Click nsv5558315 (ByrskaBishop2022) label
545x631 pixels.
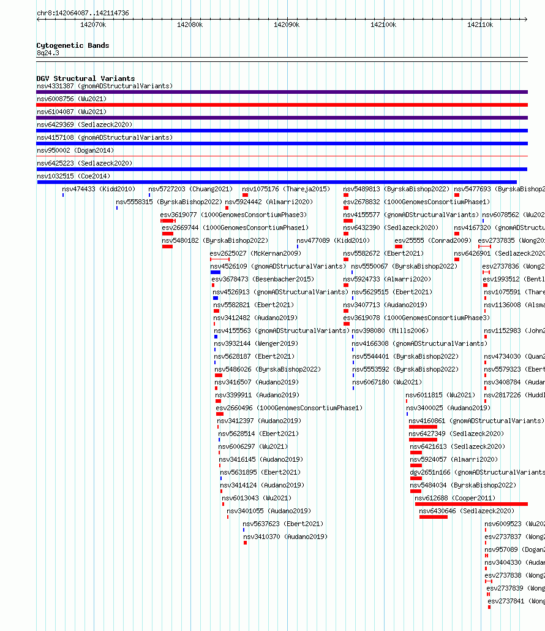[x=169, y=202]
